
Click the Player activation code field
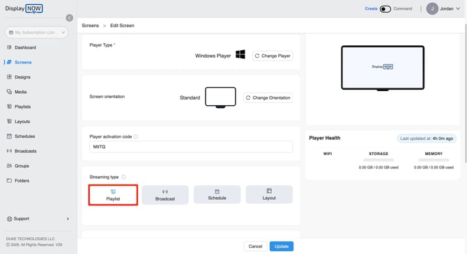pyautogui.click(x=191, y=147)
